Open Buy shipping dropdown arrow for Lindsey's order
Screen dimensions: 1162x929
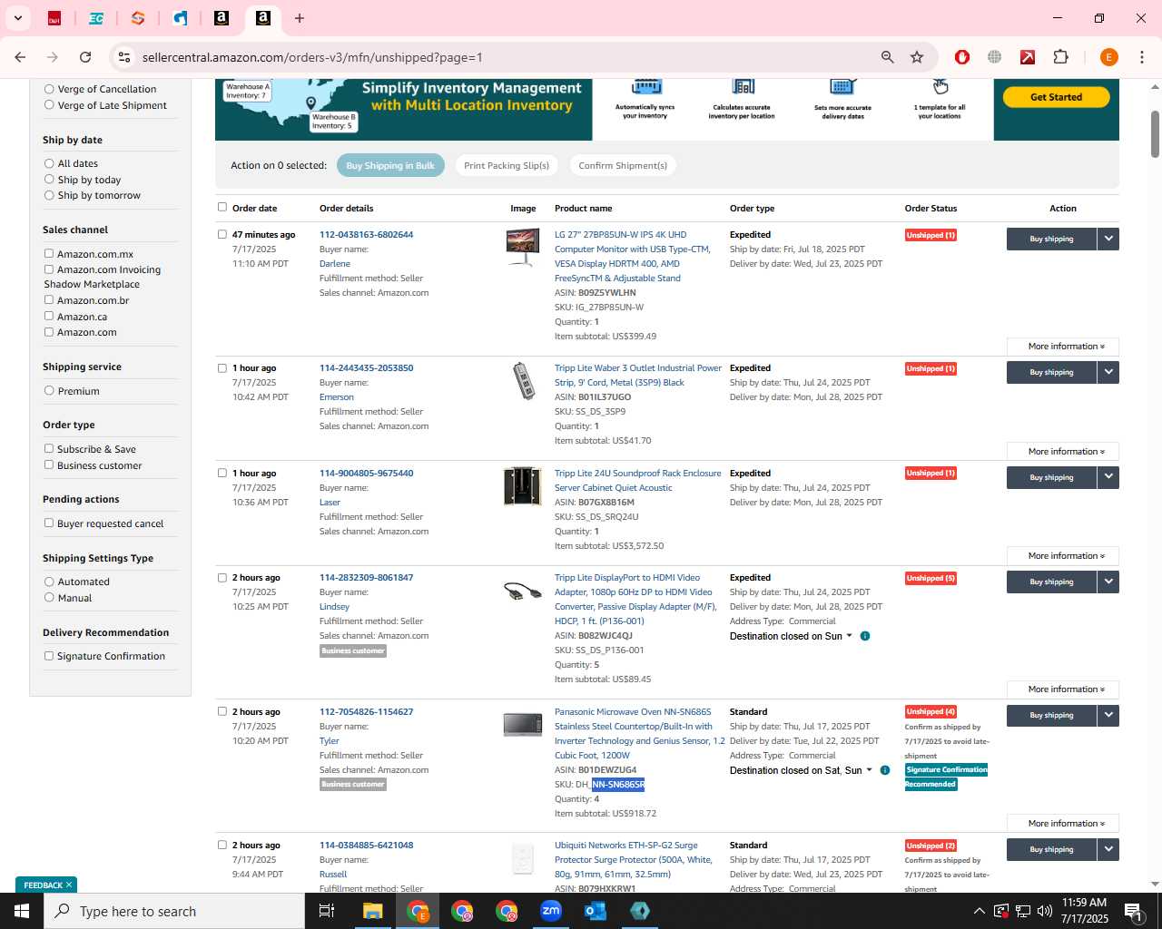(x=1108, y=582)
